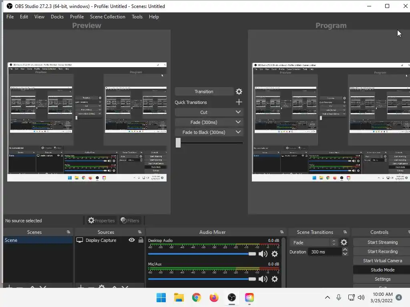410x307 pixels.
Task: Click Start Virtual Camera
Action: coord(382,261)
